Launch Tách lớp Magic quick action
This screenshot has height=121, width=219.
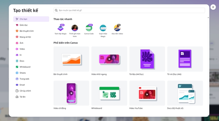tap(60, 30)
